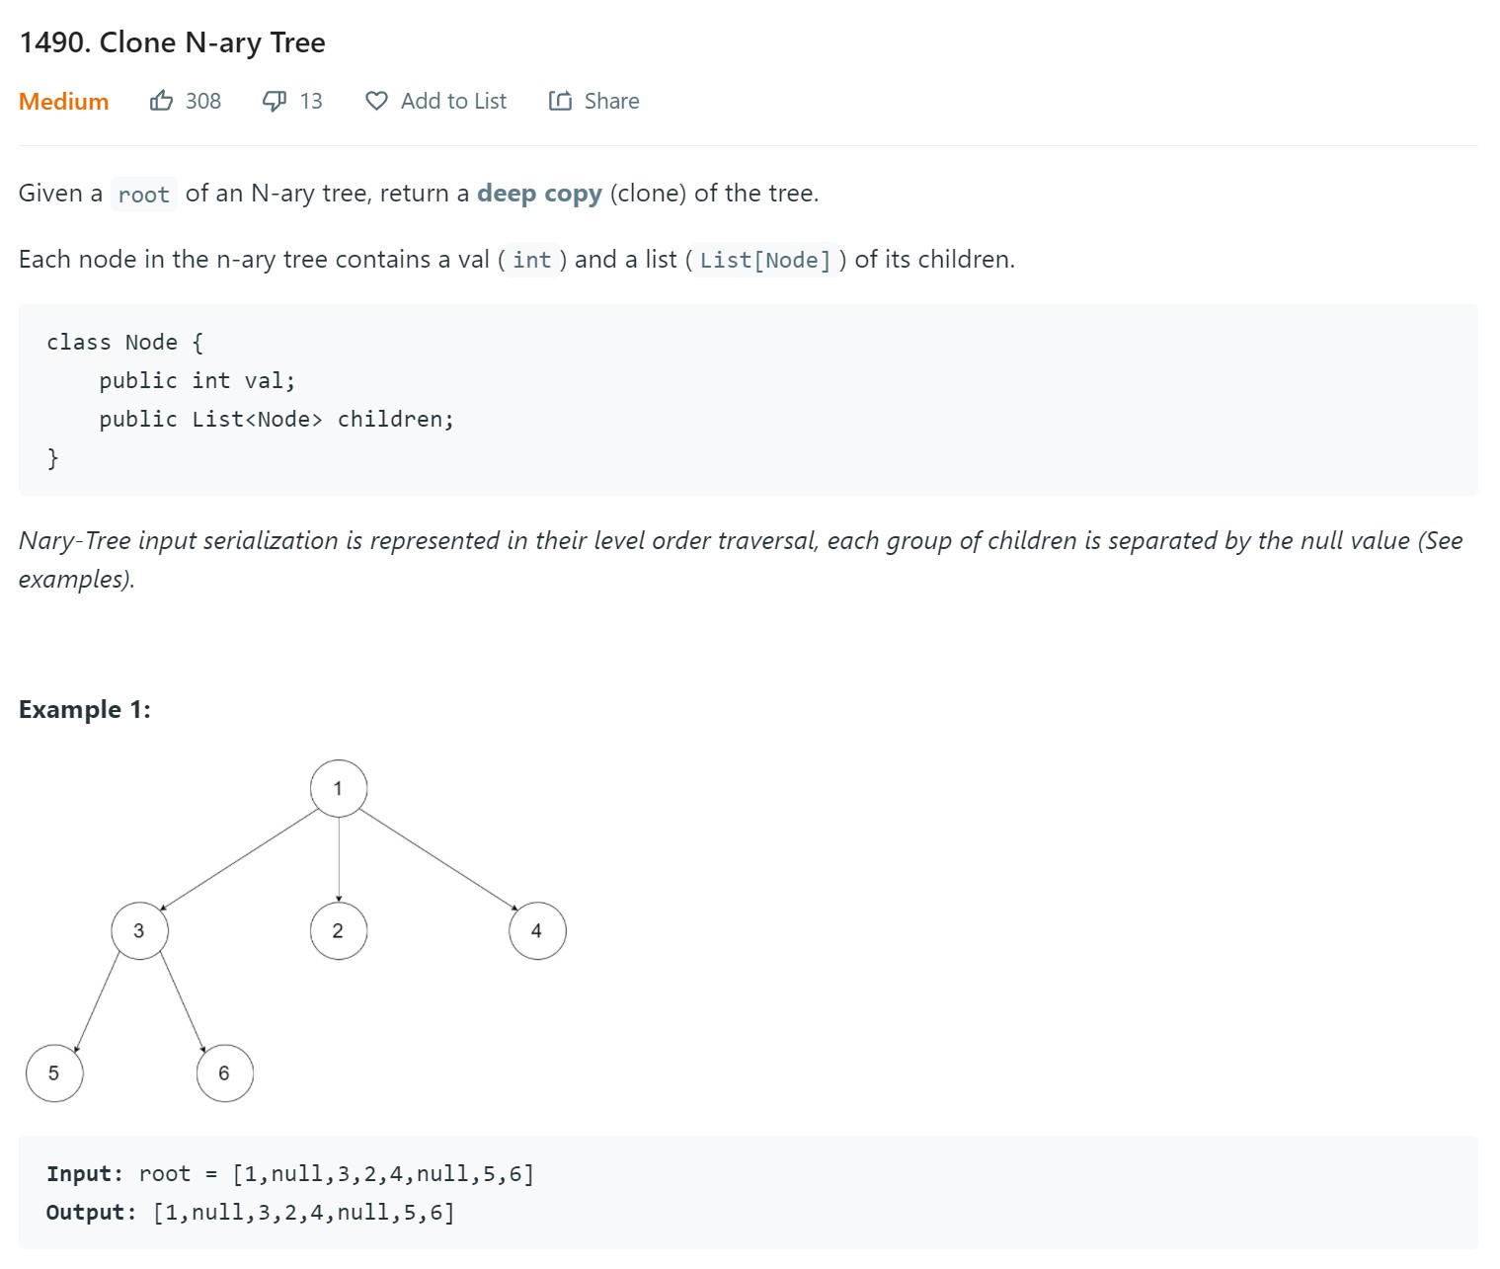
Task: Click tree node 4 in the diagram
Action: tap(537, 930)
